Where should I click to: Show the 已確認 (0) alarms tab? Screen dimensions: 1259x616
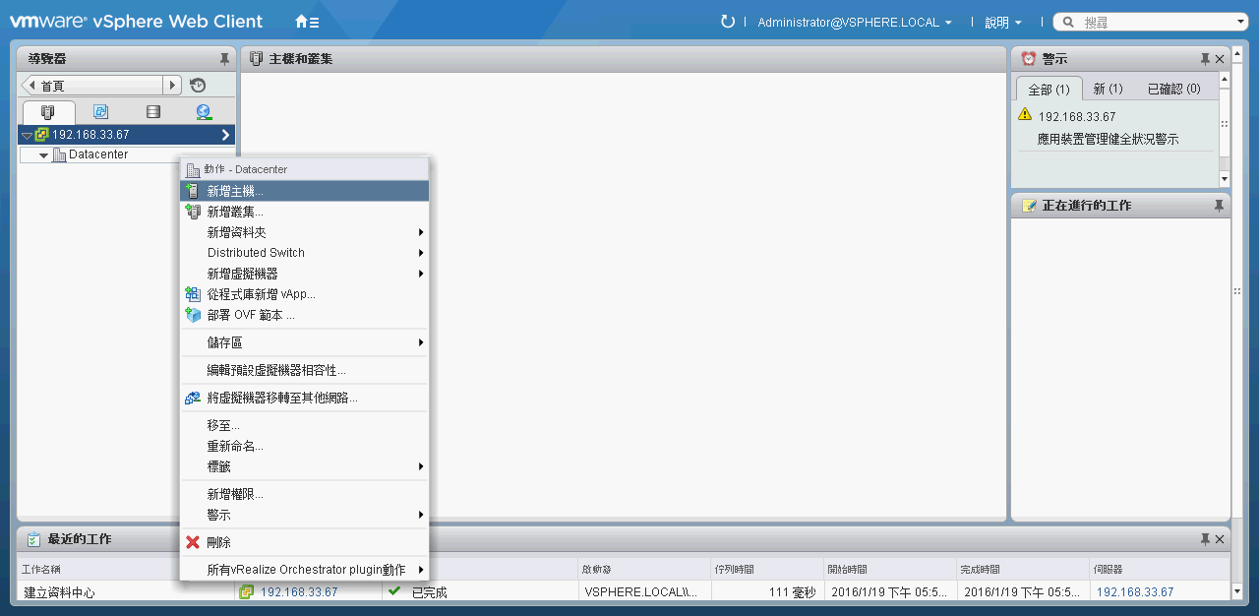1174,89
